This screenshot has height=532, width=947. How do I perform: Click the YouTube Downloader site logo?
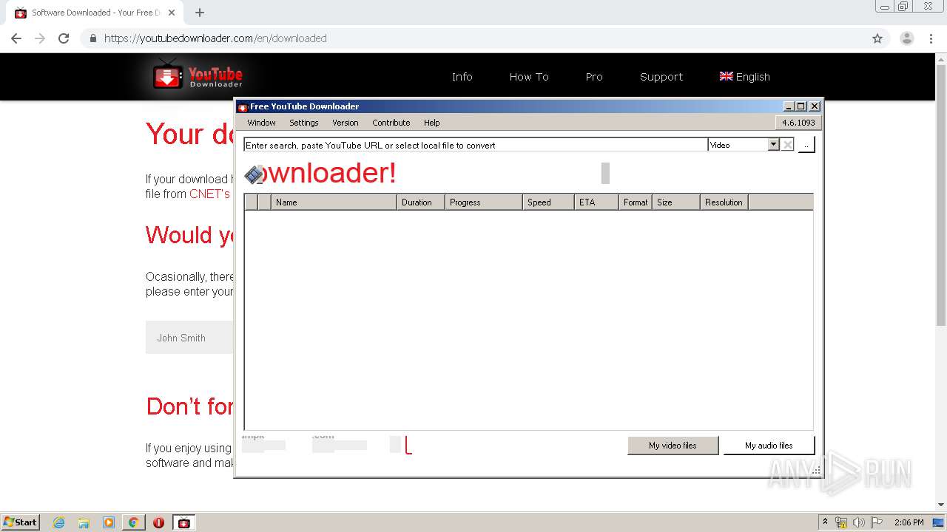coord(198,76)
